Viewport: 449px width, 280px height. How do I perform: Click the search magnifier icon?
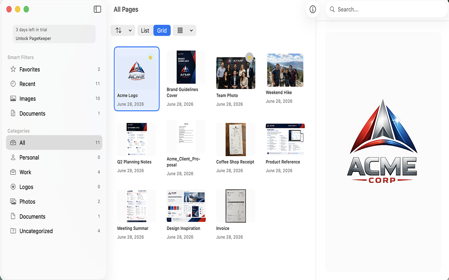pyautogui.click(x=331, y=9)
